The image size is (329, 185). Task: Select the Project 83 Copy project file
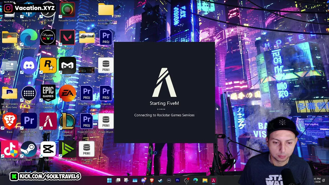pos(87,96)
